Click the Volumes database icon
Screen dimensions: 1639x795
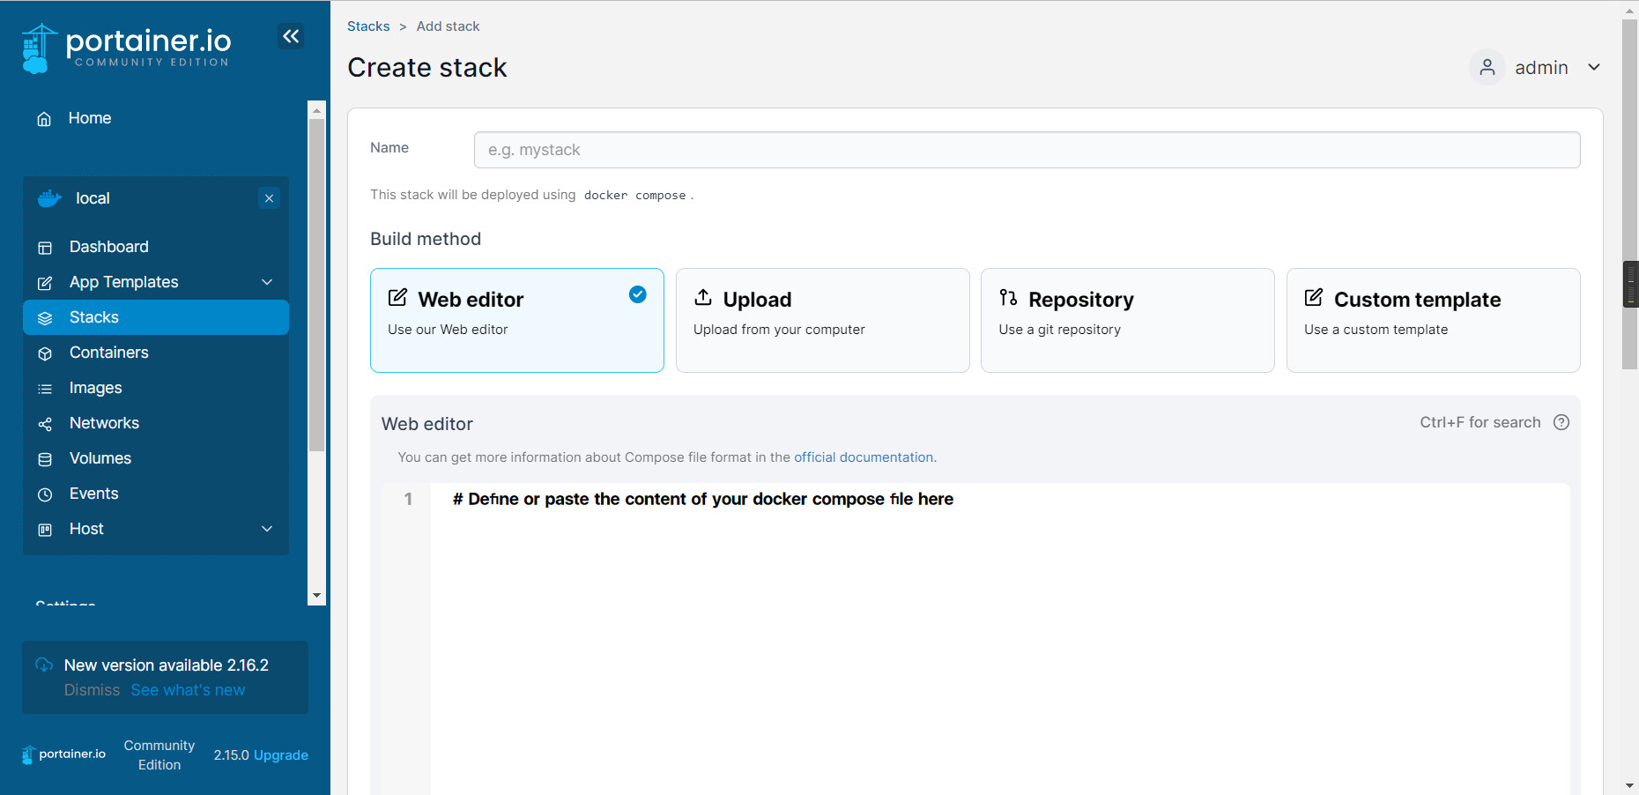pyautogui.click(x=45, y=459)
